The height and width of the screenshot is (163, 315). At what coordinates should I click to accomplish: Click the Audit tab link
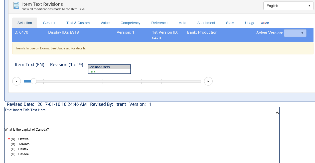(265, 23)
